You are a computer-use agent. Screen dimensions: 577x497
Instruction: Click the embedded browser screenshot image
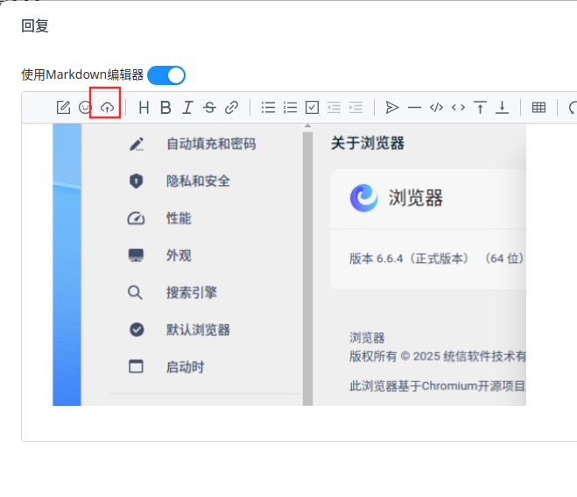[x=289, y=265]
